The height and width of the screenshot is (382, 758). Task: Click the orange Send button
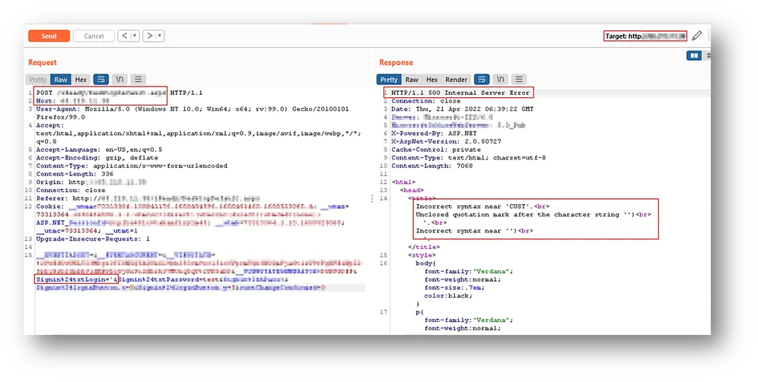click(x=49, y=36)
